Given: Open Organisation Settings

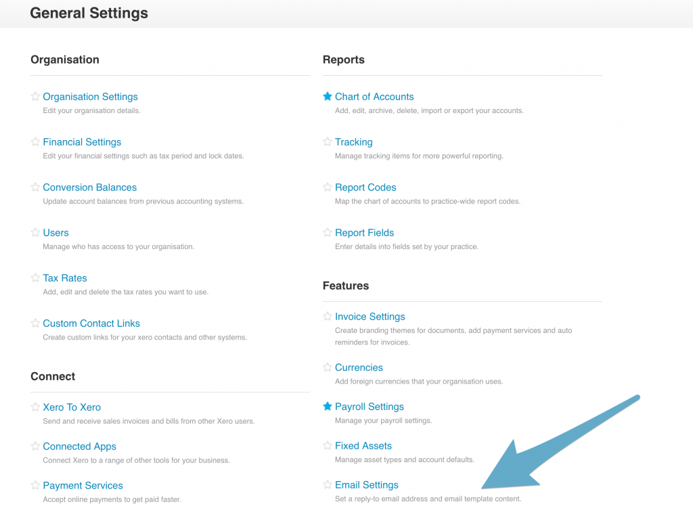Looking at the screenshot, I should (x=90, y=97).
